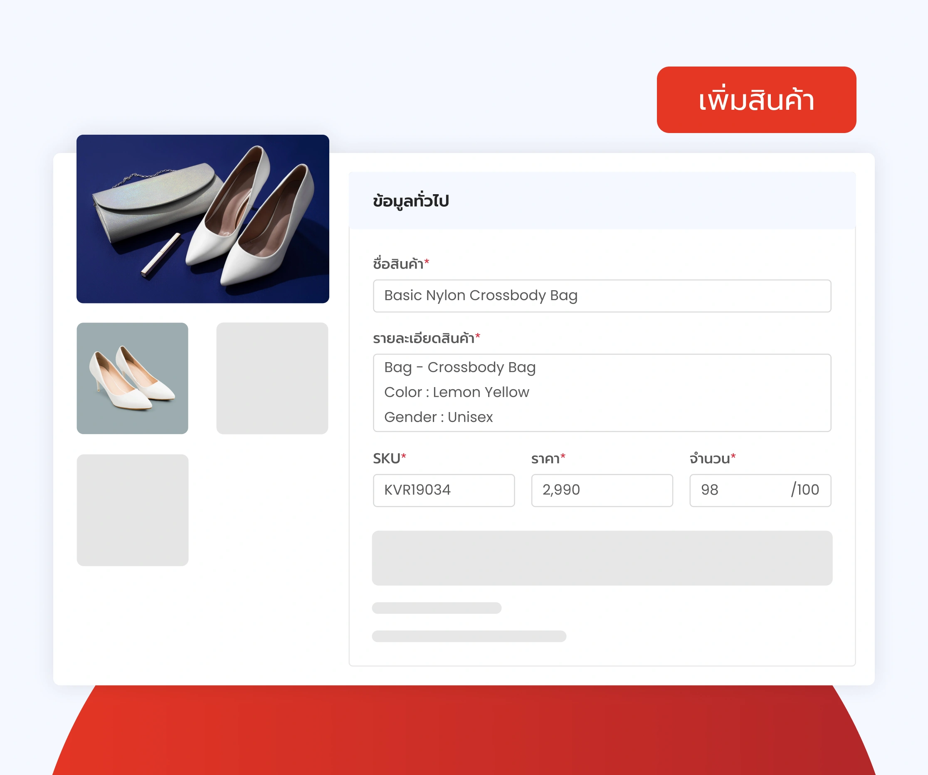Click the ราคา field showing 2,990
The image size is (928, 775).
click(x=602, y=491)
